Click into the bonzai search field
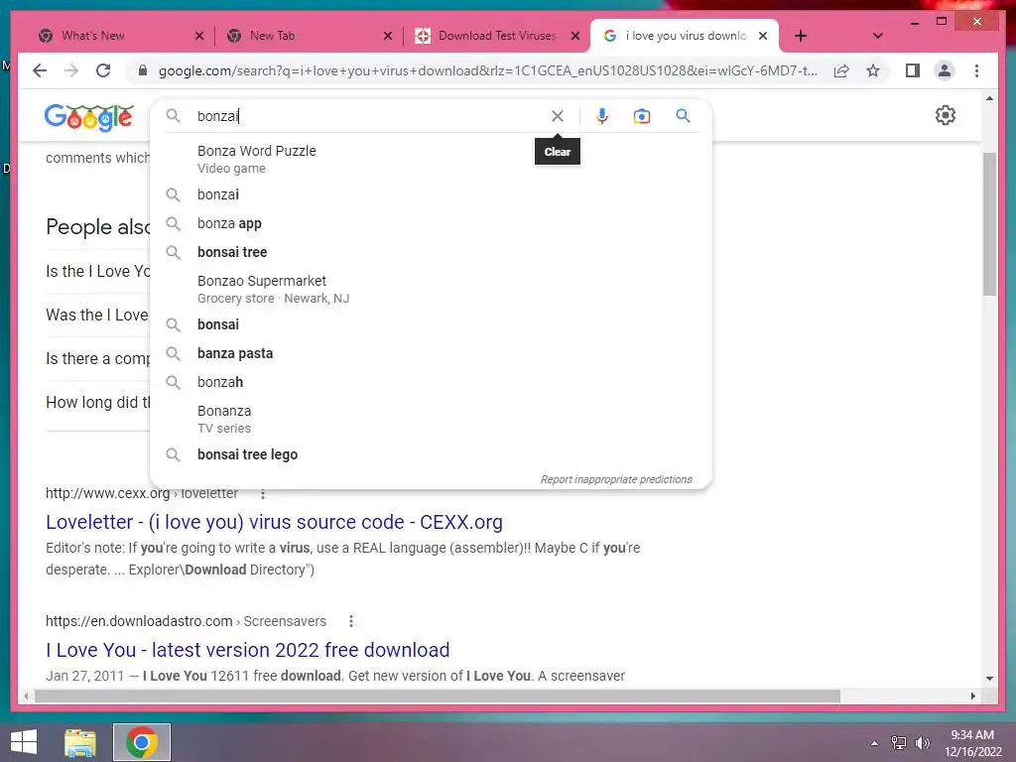The image size is (1016, 762). point(369,116)
